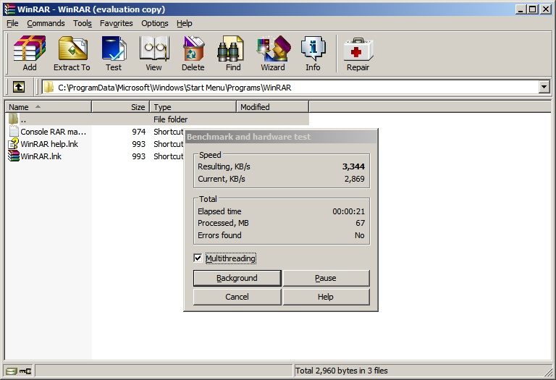Open the Favorites menu
The width and height of the screenshot is (556, 380).
click(117, 23)
